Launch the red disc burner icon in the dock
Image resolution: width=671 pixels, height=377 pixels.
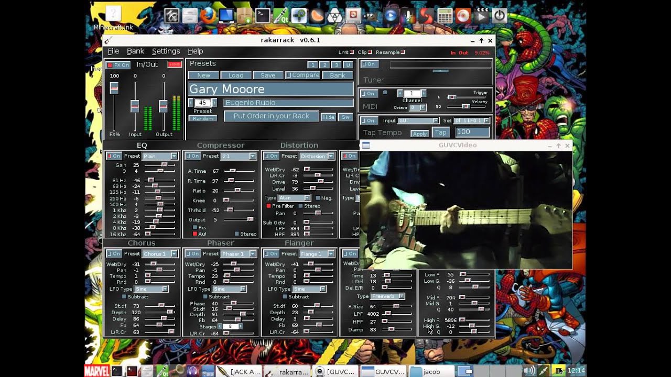coord(463,16)
